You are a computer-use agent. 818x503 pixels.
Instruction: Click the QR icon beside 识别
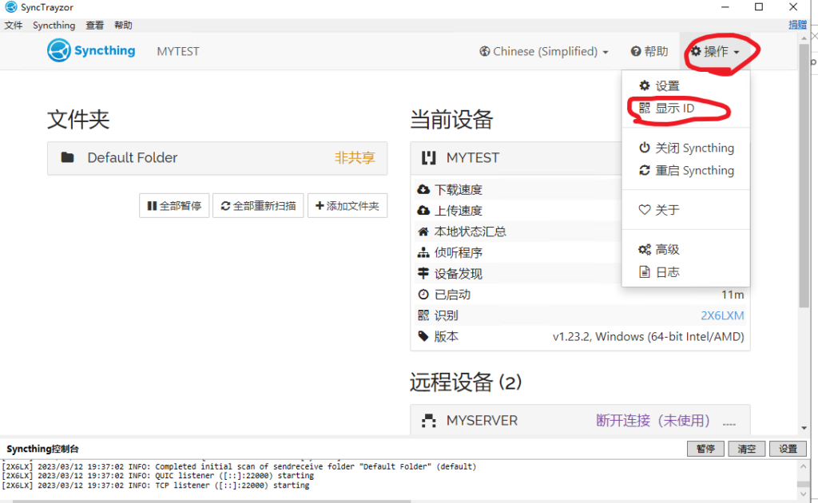[x=423, y=315]
